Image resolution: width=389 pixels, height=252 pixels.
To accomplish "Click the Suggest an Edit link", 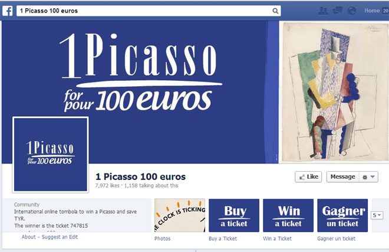I will pyautogui.click(x=60, y=237).
